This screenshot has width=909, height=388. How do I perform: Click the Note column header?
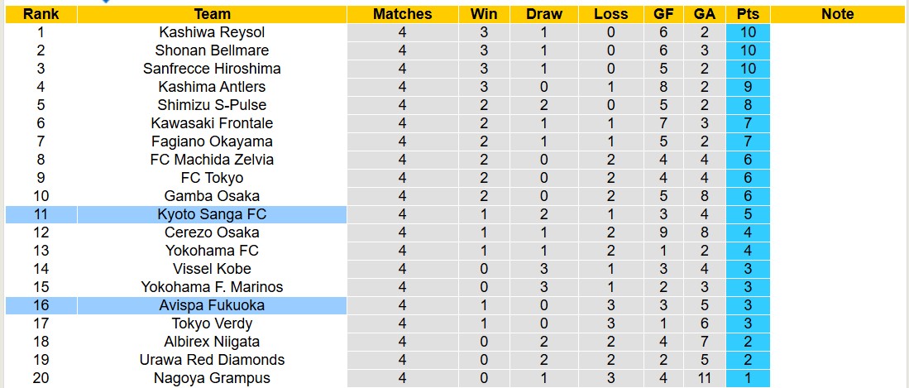coord(838,14)
